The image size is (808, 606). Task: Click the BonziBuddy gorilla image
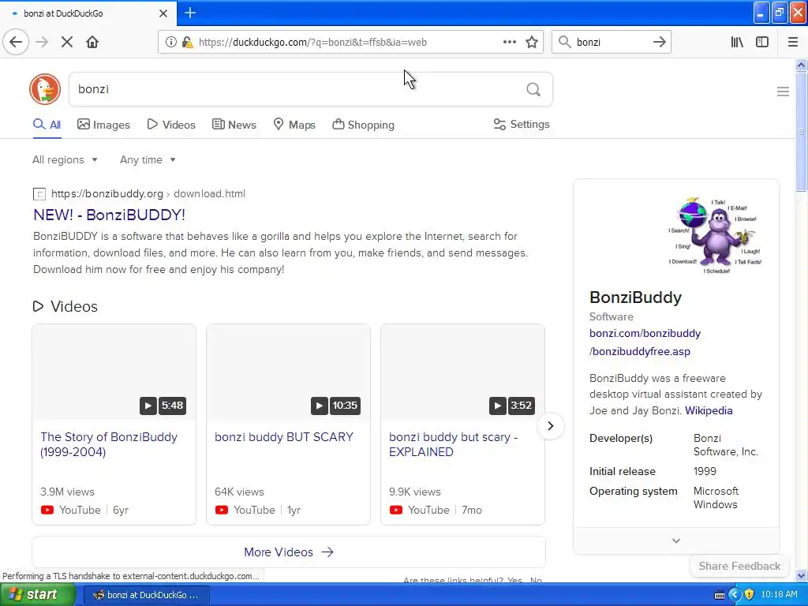click(x=714, y=235)
